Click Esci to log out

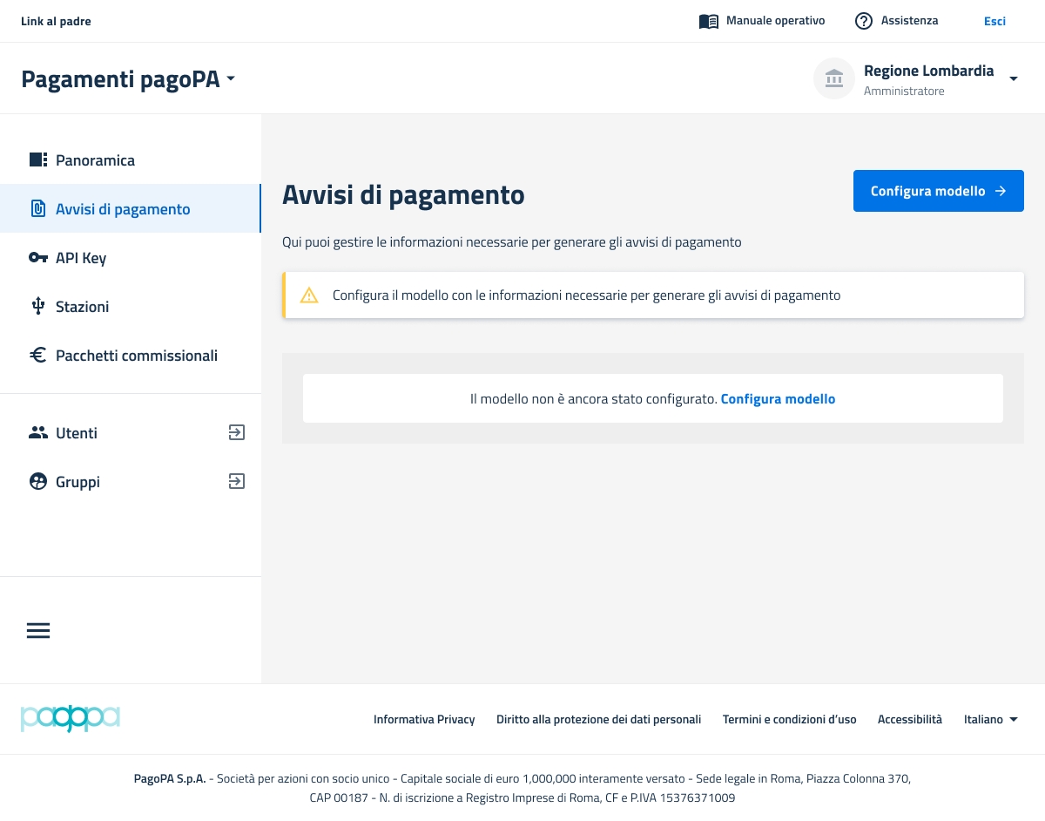pos(994,21)
